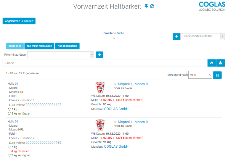Click the COGLAS Logistic Solution logo
The width and height of the screenshot is (228, 158).
[212, 6]
